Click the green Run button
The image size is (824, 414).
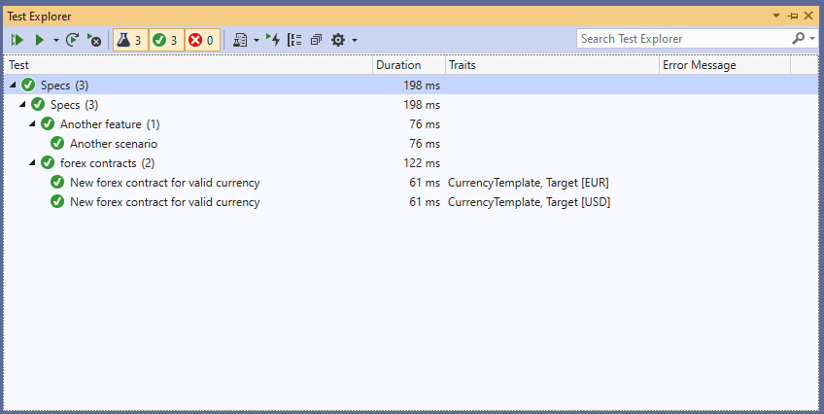39,40
